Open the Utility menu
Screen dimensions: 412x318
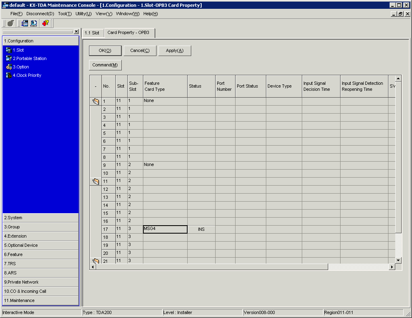pyautogui.click(x=83, y=14)
